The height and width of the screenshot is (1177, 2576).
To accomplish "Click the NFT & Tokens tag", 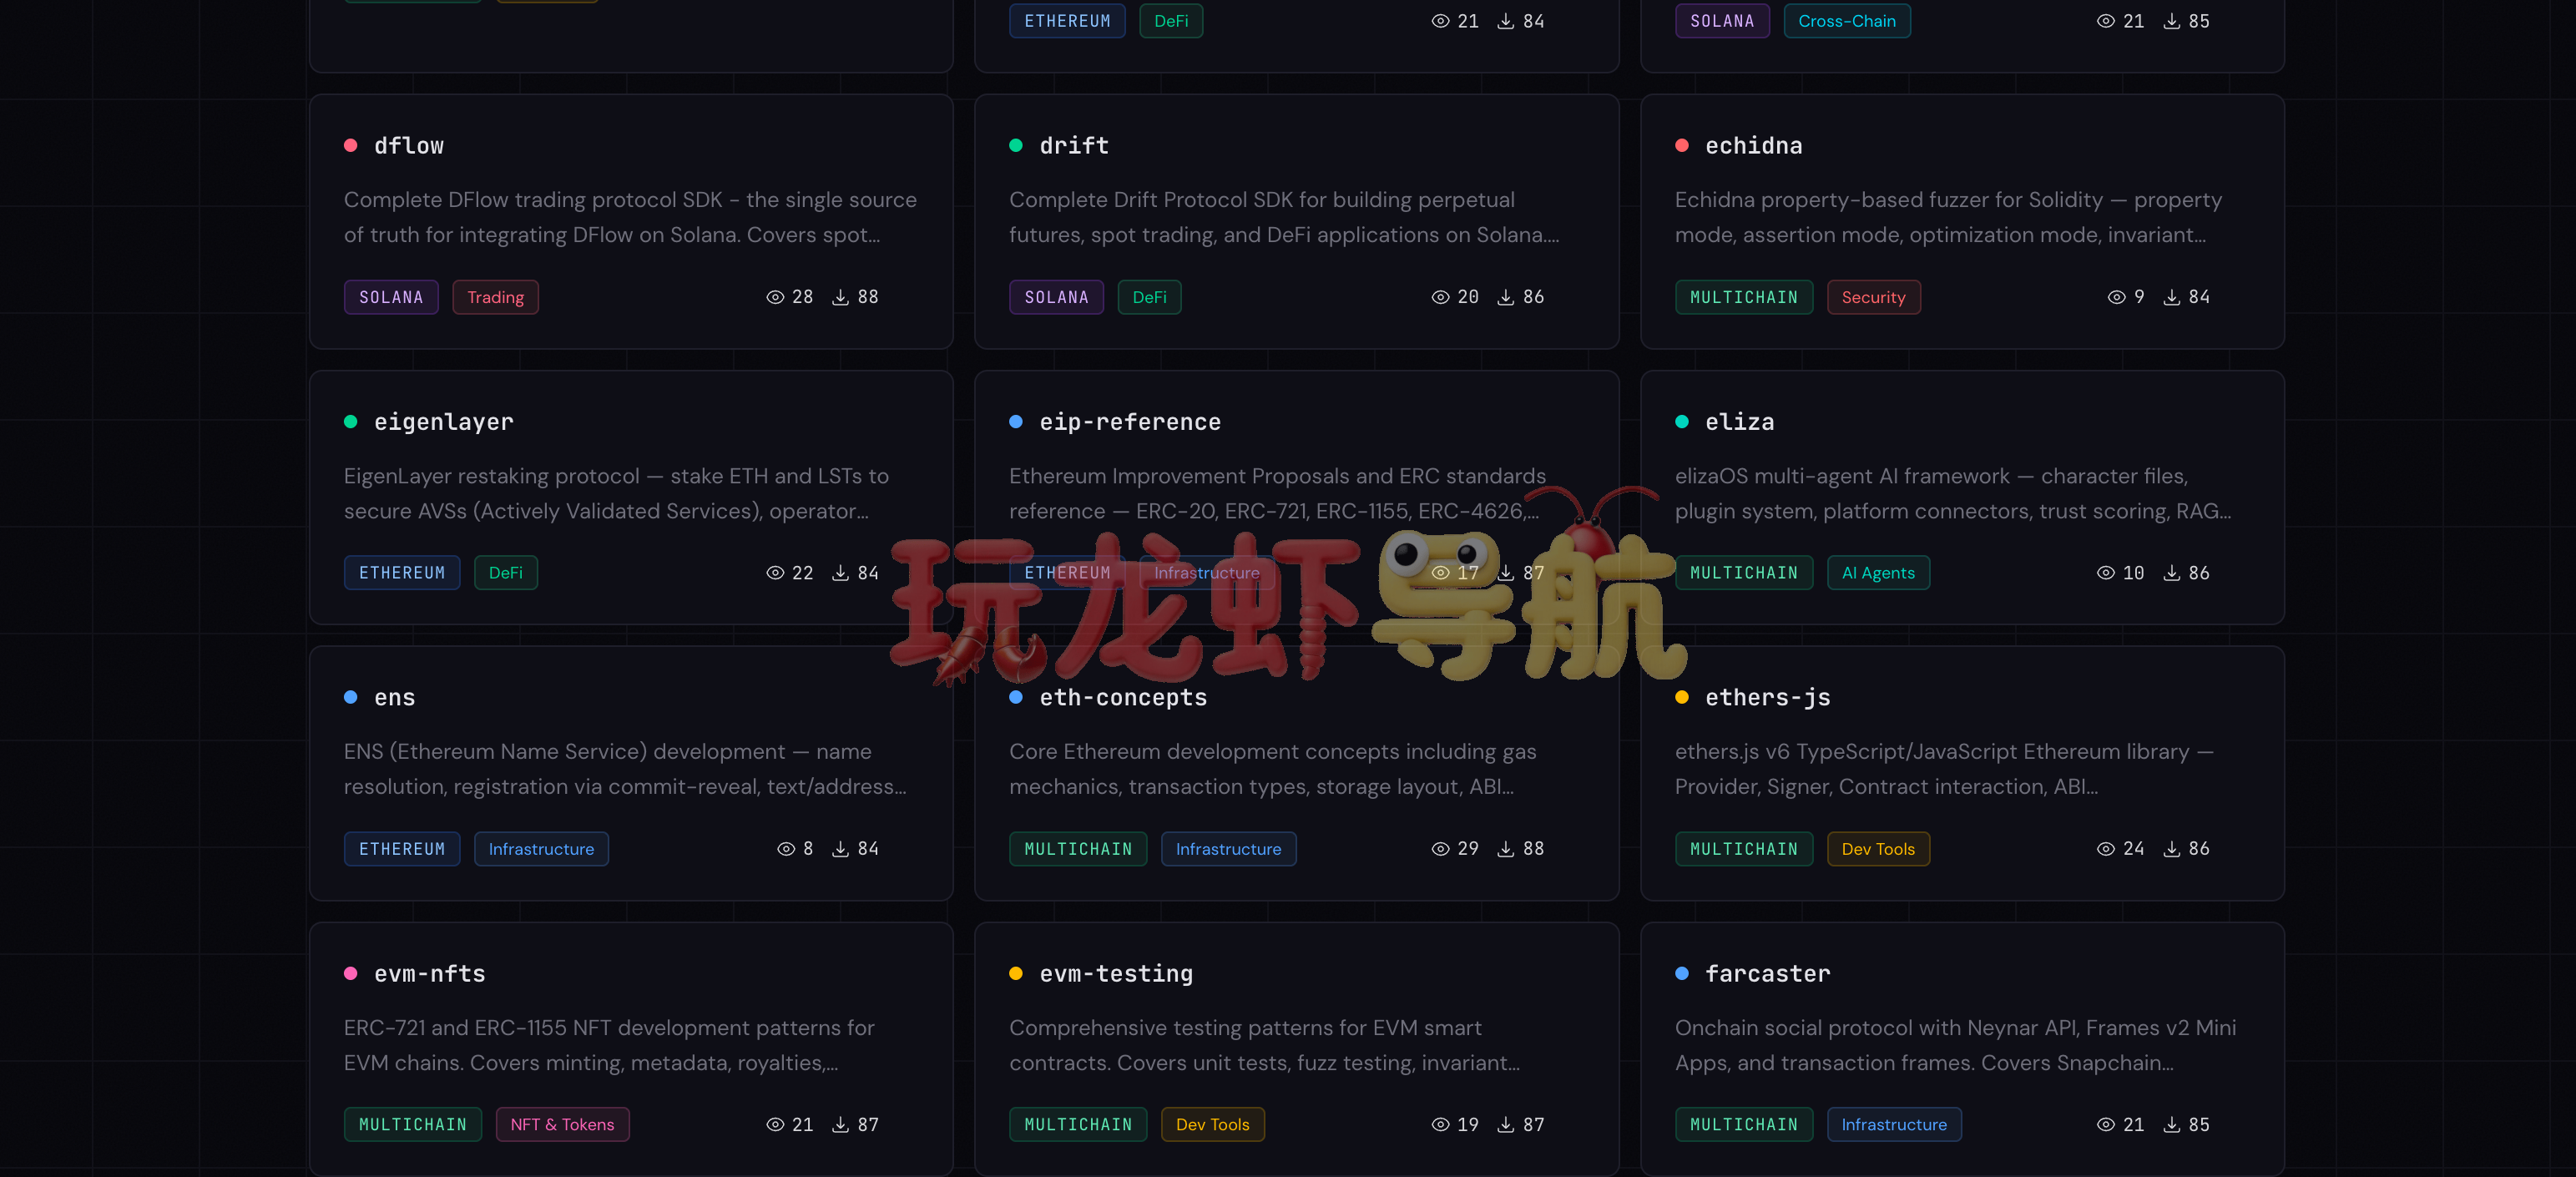I will coord(562,1125).
